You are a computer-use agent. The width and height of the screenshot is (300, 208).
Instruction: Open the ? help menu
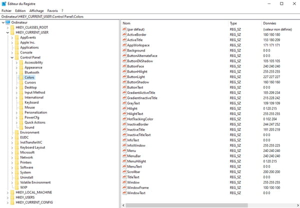pos(62,10)
